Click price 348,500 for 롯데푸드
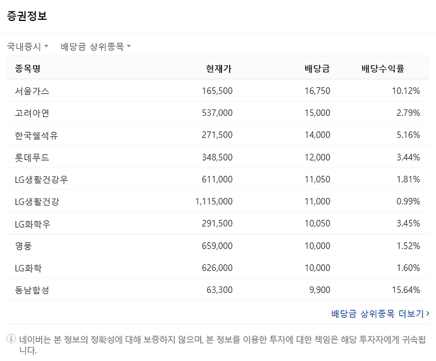The image size is (436, 361). click(217, 157)
